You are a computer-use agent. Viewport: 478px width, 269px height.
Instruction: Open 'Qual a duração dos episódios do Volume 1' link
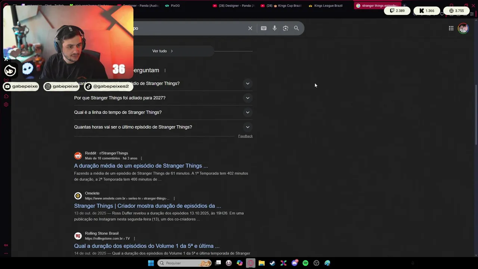(147, 246)
